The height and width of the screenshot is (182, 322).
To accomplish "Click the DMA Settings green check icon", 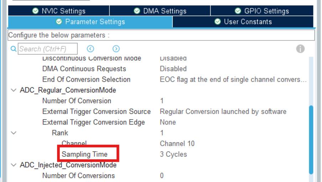I will point(137,11).
